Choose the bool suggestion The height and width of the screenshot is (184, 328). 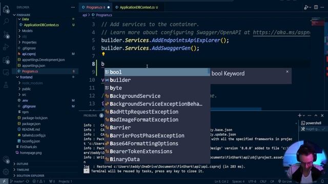tap(157, 72)
